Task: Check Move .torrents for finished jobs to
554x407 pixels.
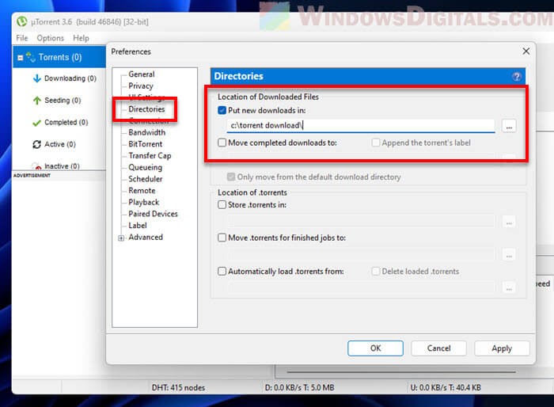Action: [x=222, y=238]
